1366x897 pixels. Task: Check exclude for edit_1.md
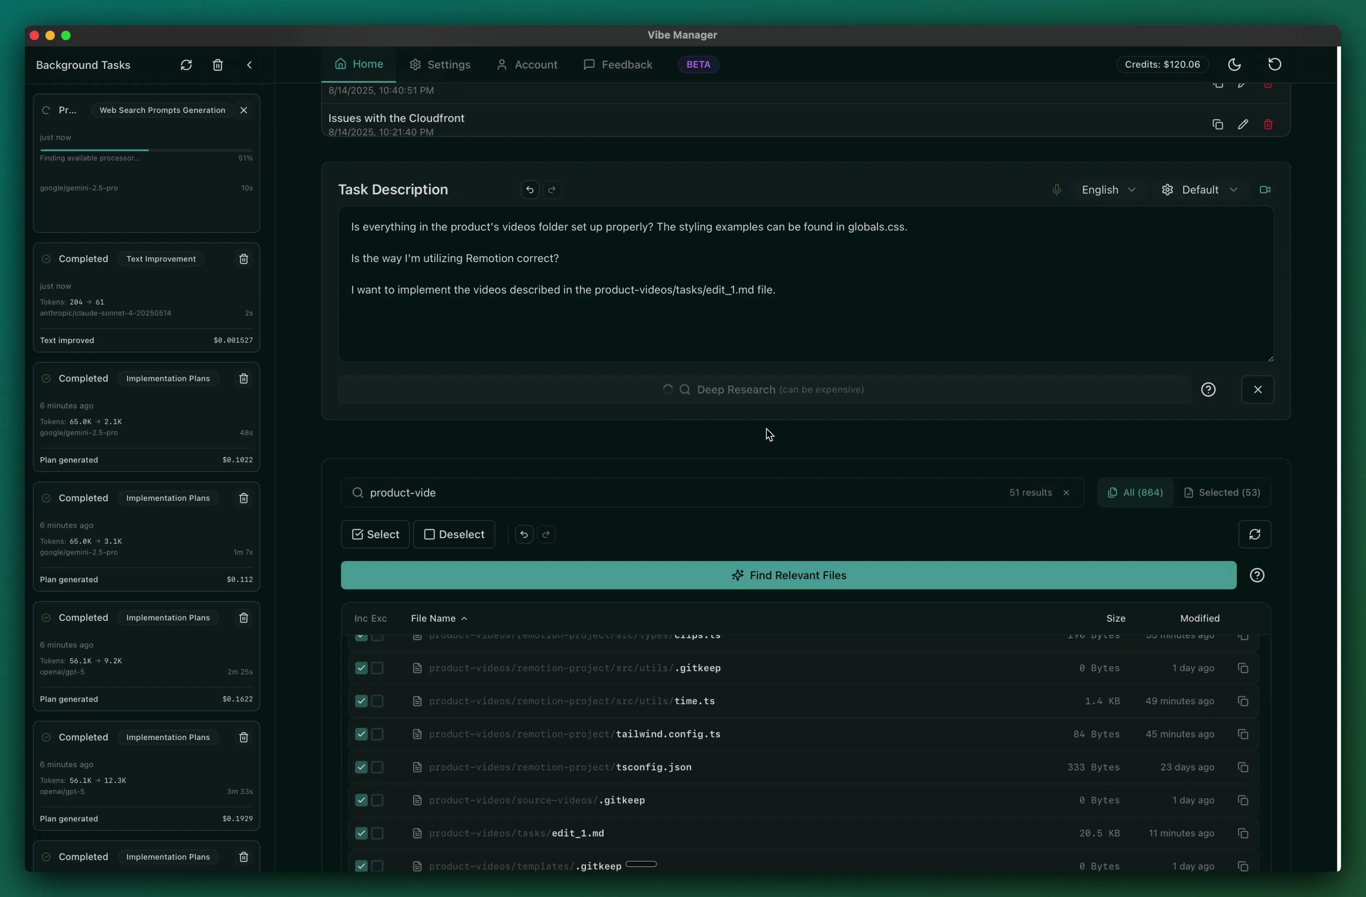tap(377, 834)
